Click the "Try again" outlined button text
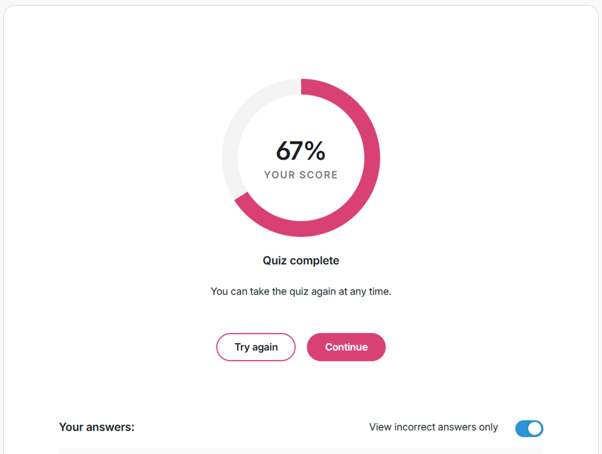The height and width of the screenshot is (454, 602). pos(256,347)
